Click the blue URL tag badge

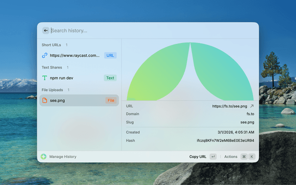click(x=110, y=55)
